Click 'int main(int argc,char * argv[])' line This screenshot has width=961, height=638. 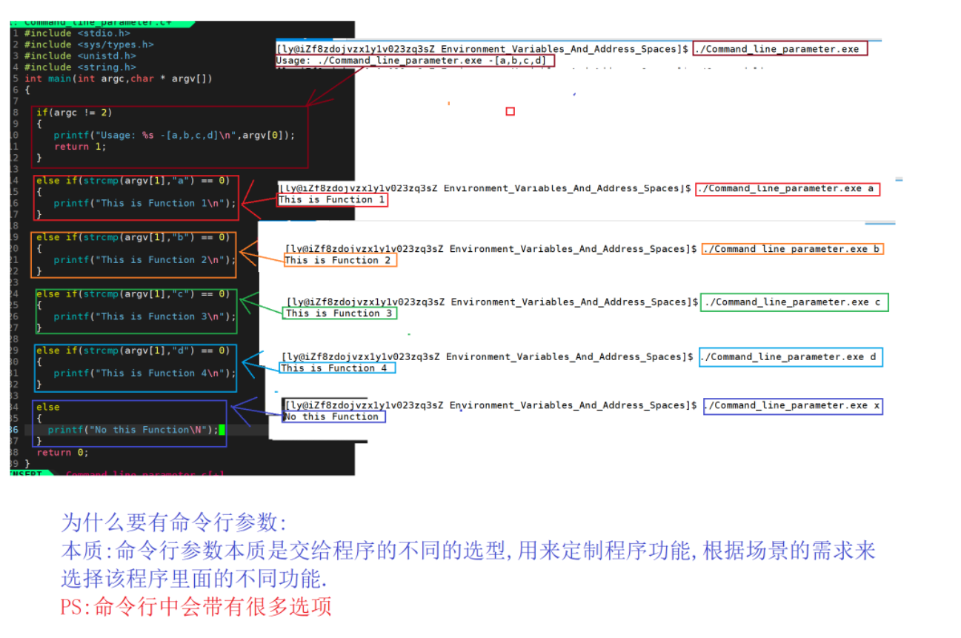[119, 79]
